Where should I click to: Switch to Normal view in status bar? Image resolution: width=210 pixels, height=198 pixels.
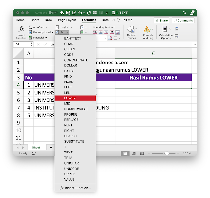(x=125, y=153)
